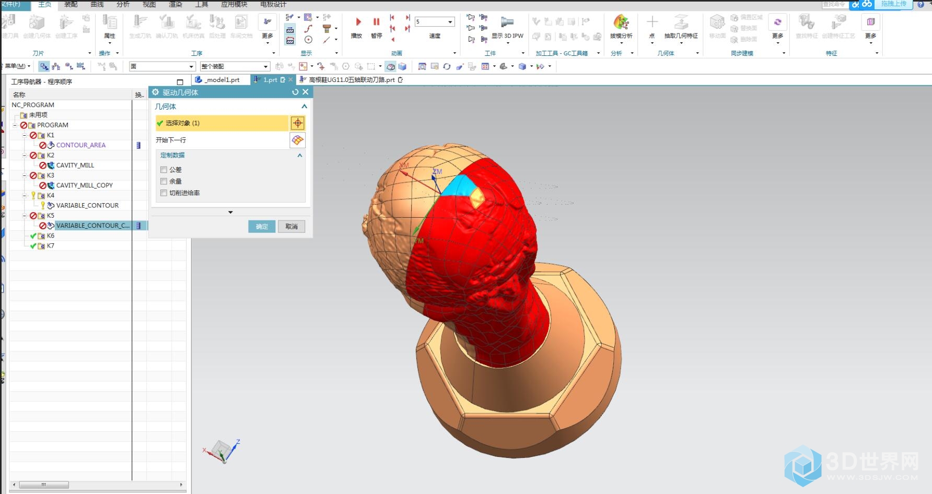Select the CAVITY_MILL_COPY operation
This screenshot has height=494, width=932.
click(84, 185)
